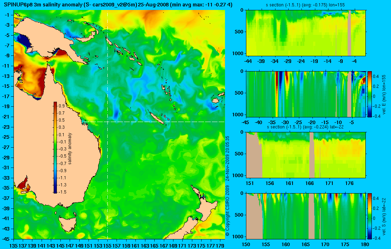The image size is (391, 249).
Task: Click the -0.9 tick on salinity color bar
Action: pos(62,170)
